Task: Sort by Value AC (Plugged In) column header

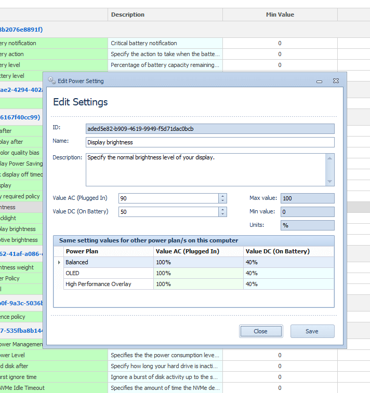Action: pyautogui.click(x=199, y=251)
